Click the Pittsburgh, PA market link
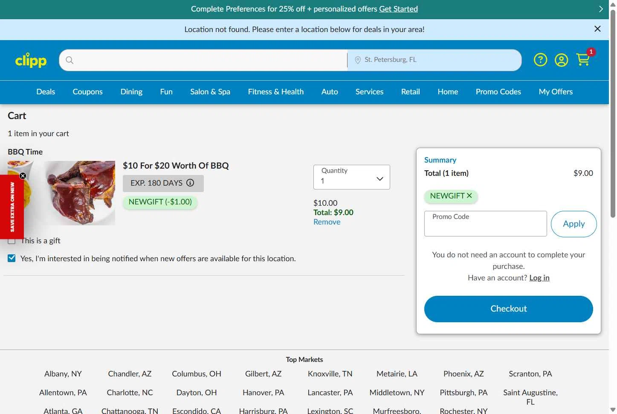Image resolution: width=617 pixels, height=414 pixels. point(464,393)
